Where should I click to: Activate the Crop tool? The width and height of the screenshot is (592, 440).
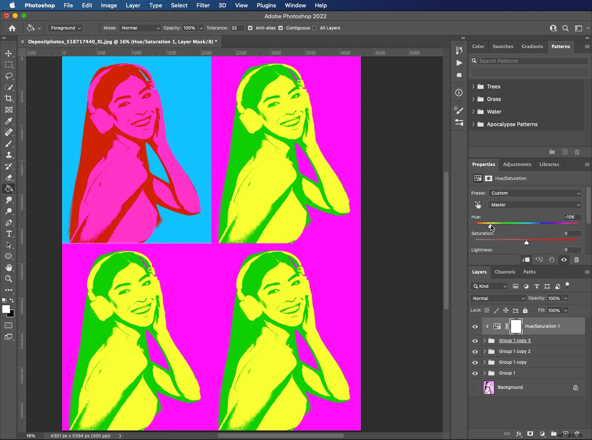(9, 98)
